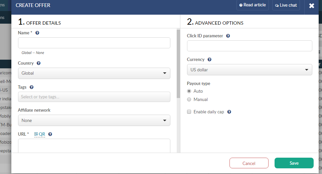
Task: Open the QR code generator link
Action: 40,134
